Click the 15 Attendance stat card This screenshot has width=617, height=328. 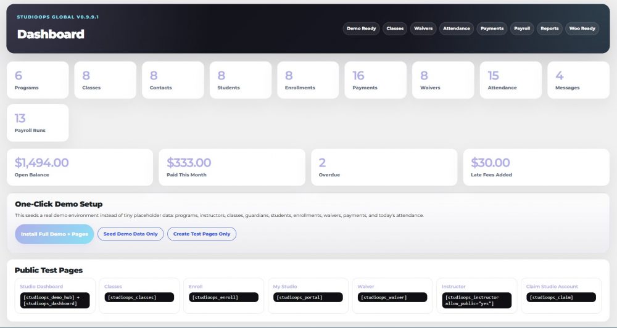(x=511, y=80)
